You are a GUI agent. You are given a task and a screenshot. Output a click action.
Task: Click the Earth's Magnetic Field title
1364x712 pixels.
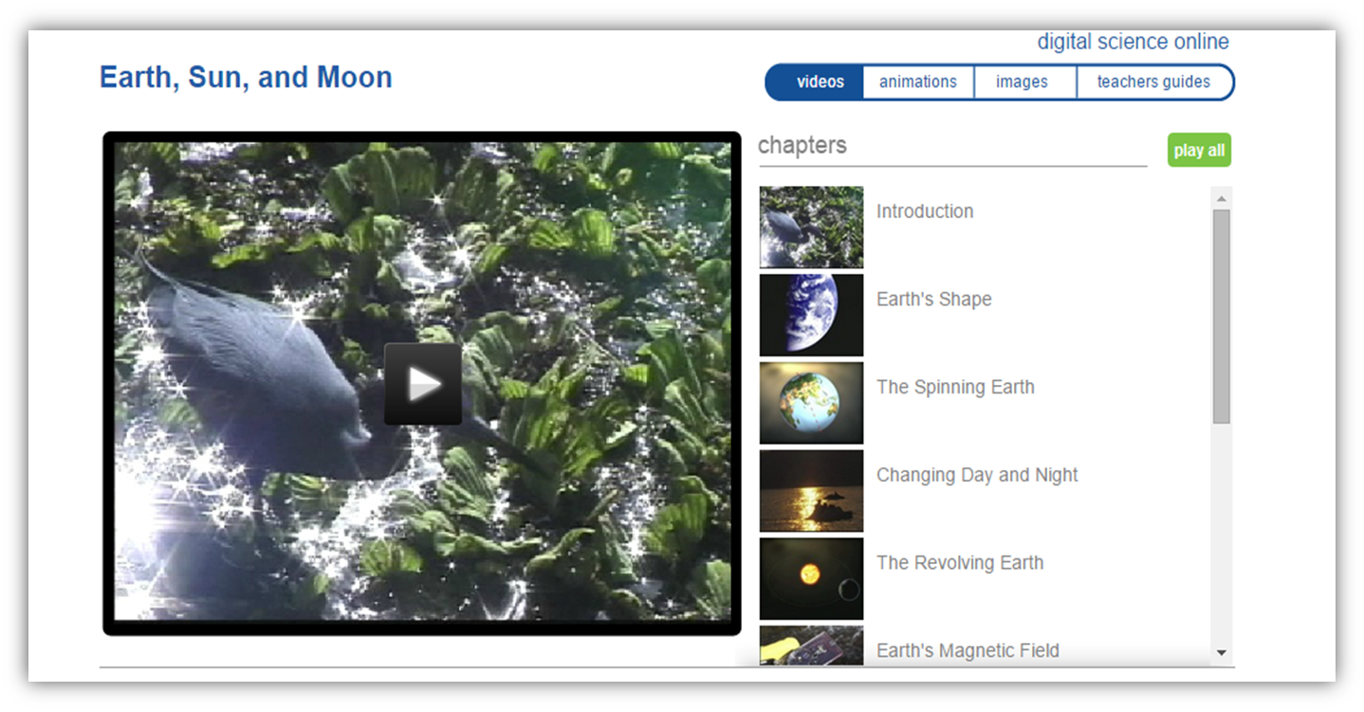click(x=968, y=650)
